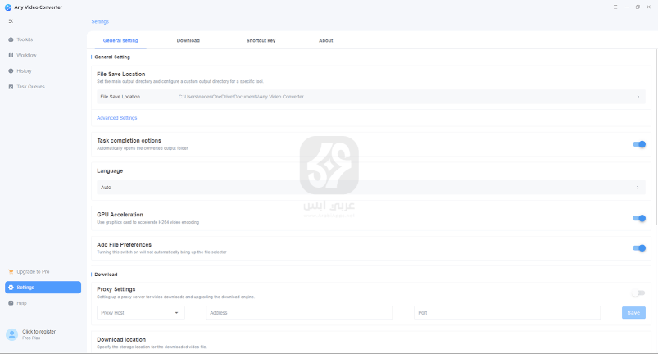The height and width of the screenshot is (354, 658).
Task: Click the Settings breadcrumb link
Action: click(x=100, y=21)
